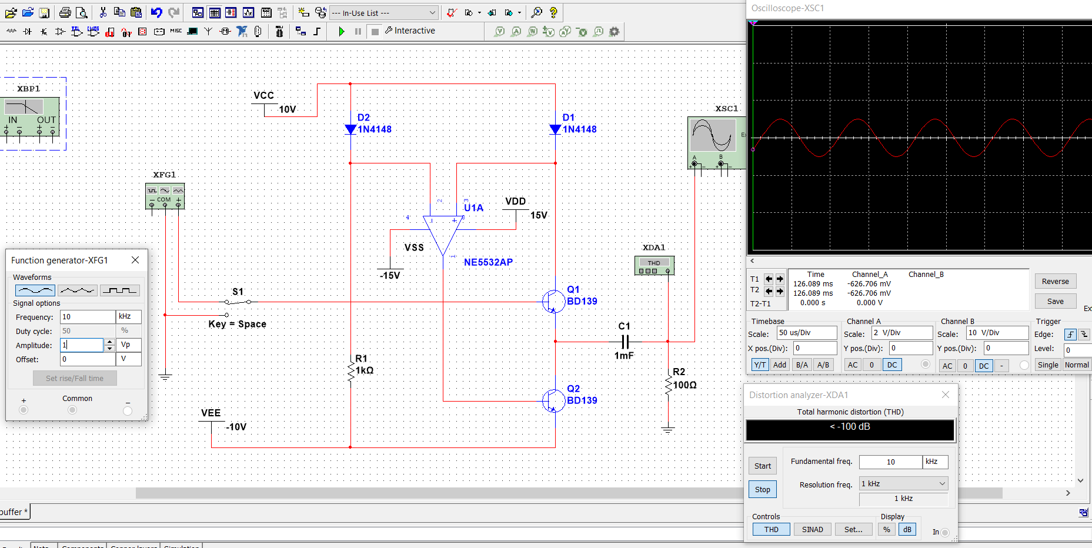Click the timebase Scale field
This screenshot has height=548, width=1092.
pos(807,333)
